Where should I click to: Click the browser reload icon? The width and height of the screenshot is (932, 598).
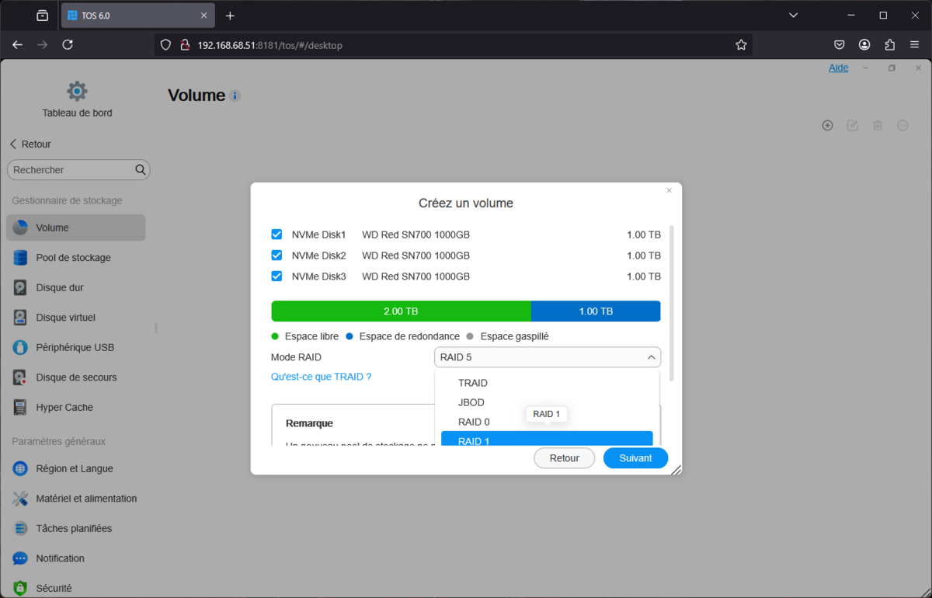coord(68,45)
